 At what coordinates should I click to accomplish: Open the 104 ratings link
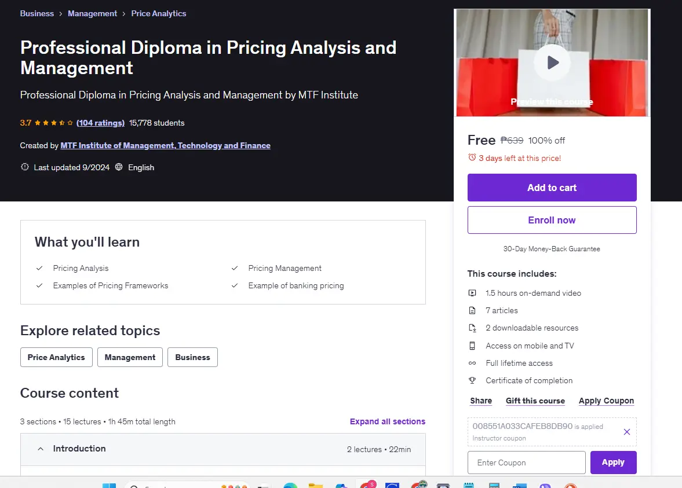[100, 123]
